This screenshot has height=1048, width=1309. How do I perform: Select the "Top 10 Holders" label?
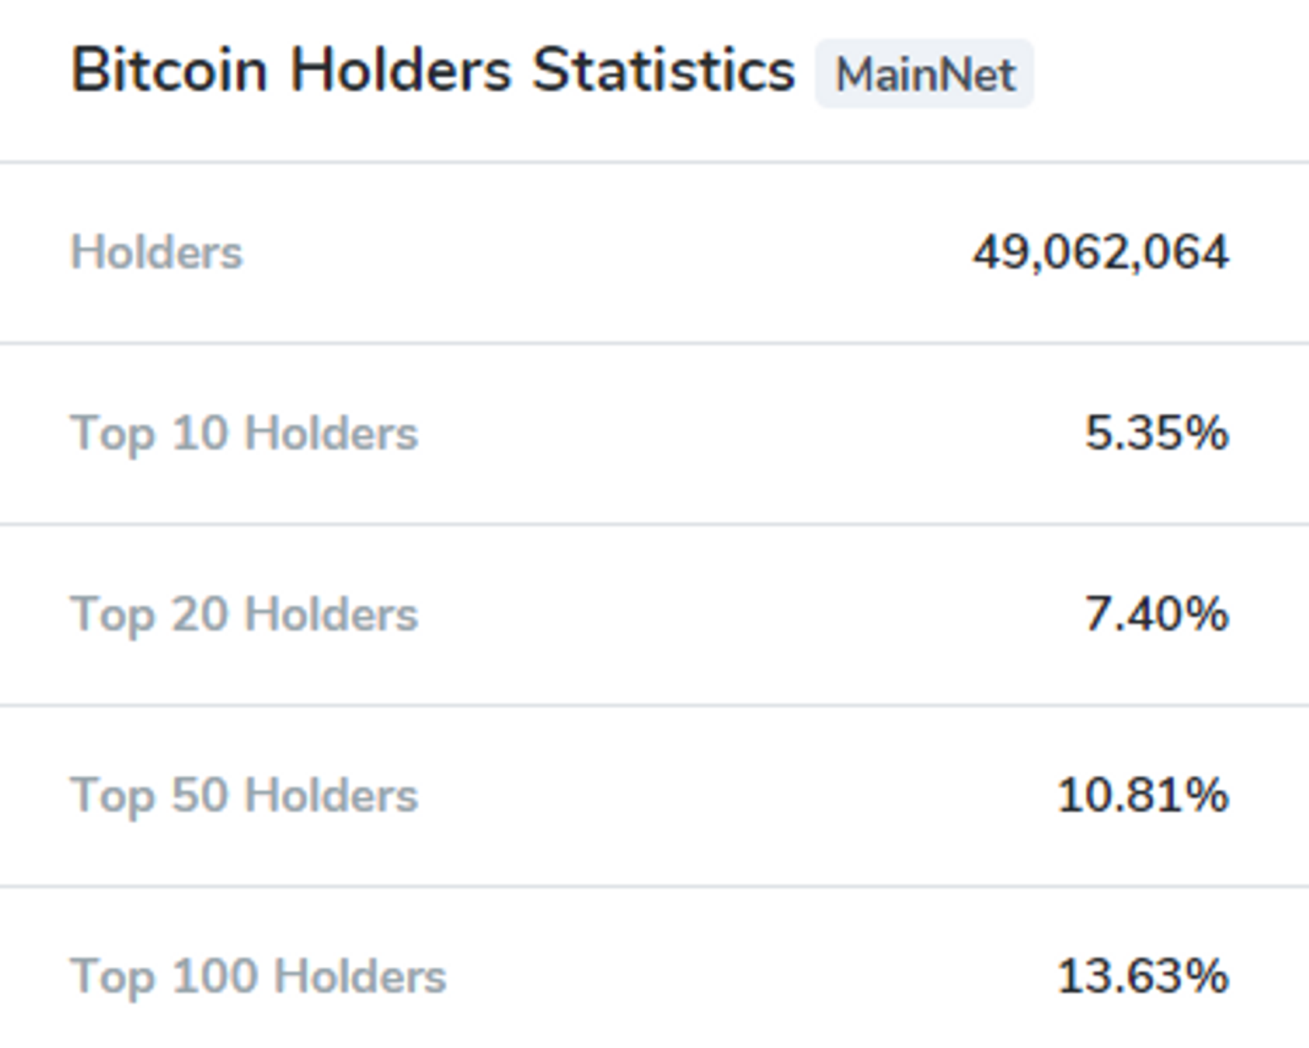pyautogui.click(x=243, y=433)
